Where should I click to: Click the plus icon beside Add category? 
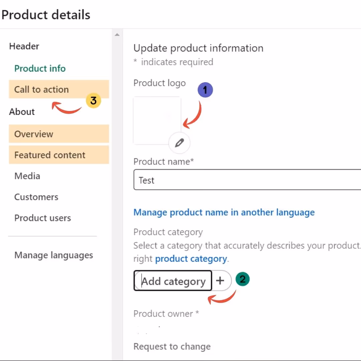[220, 281]
